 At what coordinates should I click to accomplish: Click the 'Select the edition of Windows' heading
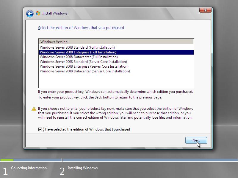[81, 28]
